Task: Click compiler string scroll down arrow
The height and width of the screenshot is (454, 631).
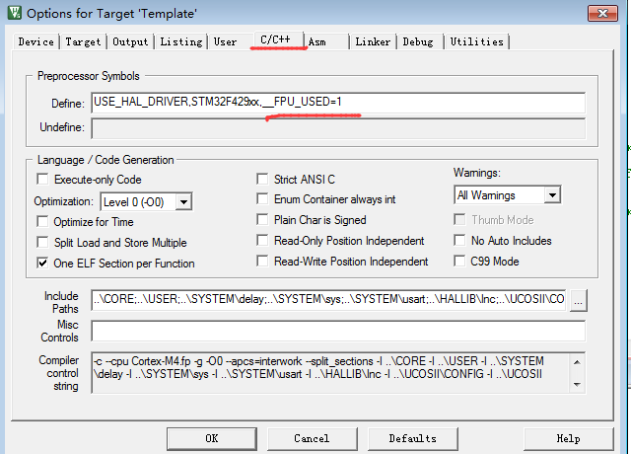Action: pyautogui.click(x=577, y=384)
